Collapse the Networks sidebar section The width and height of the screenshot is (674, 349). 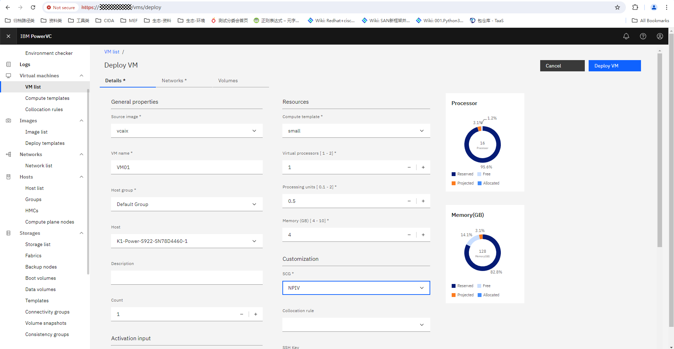(81, 154)
